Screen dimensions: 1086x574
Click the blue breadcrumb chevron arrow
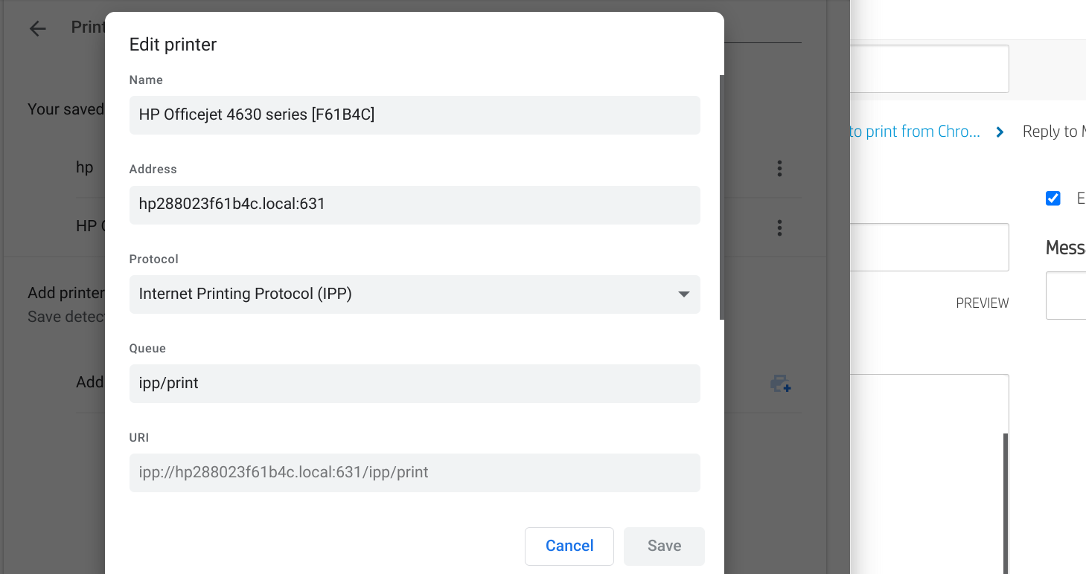[1000, 132]
